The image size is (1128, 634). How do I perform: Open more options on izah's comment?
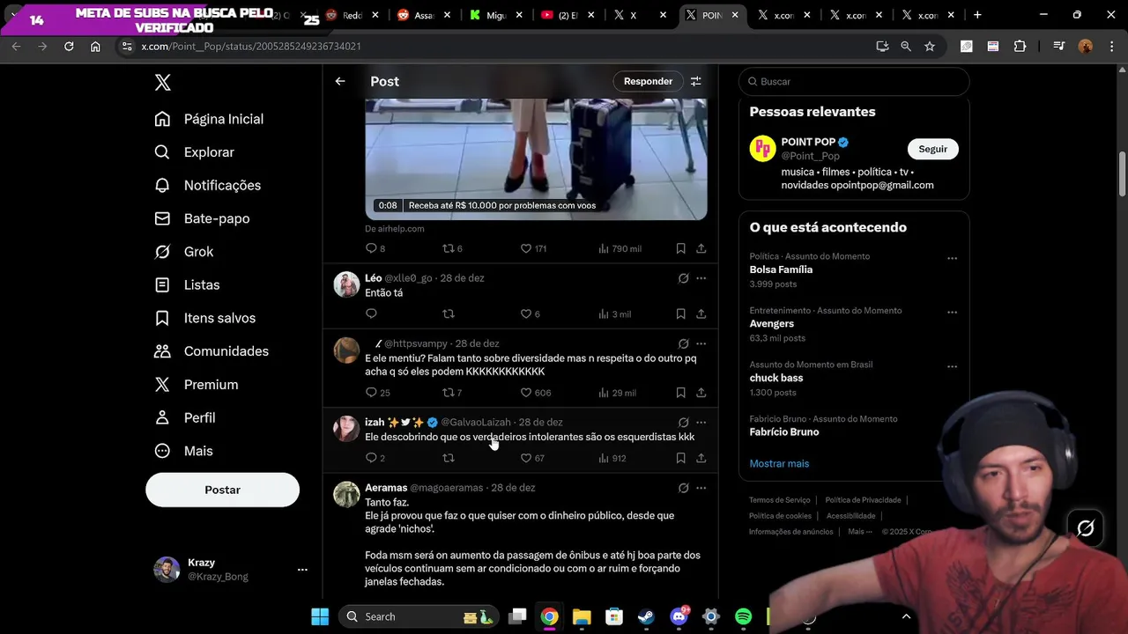[701, 423]
